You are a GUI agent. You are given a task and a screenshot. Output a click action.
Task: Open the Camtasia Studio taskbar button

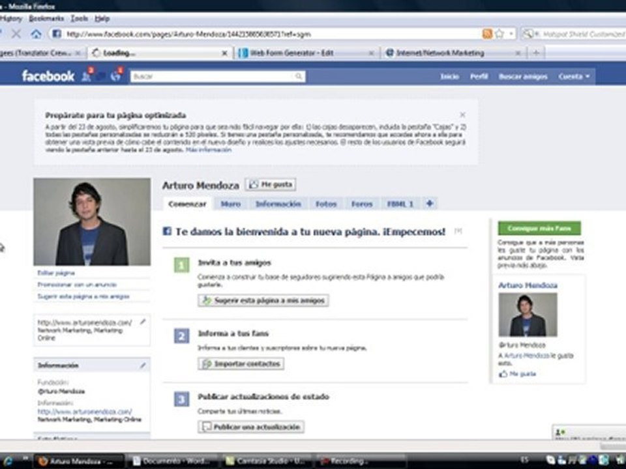pyautogui.click(x=267, y=461)
